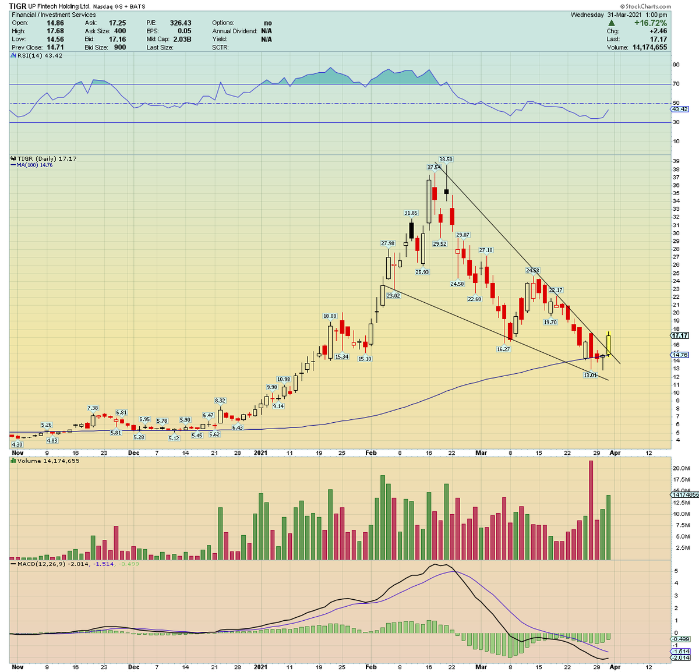Image resolution: width=699 pixels, height=672 pixels.
Task: Click the 37.54 price label
Action: pos(434,167)
